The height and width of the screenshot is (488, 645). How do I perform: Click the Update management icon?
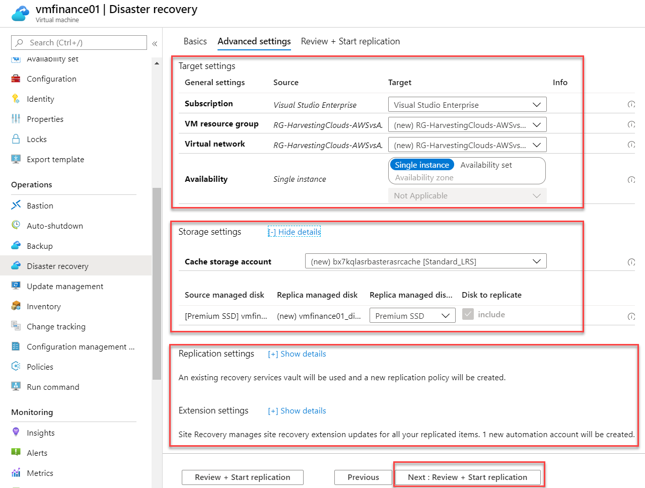click(16, 286)
